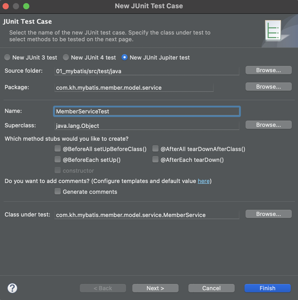This screenshot has width=298, height=300.
Task: Browse for the Source folder
Action: tap(269, 70)
